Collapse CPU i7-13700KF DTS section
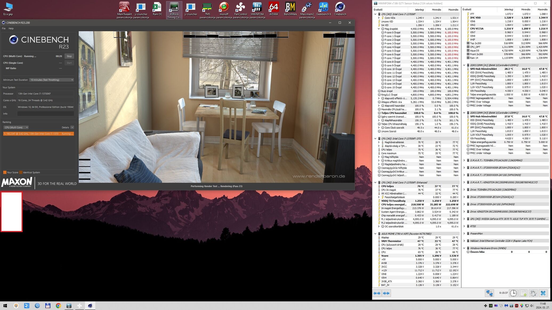 [x=375, y=139]
